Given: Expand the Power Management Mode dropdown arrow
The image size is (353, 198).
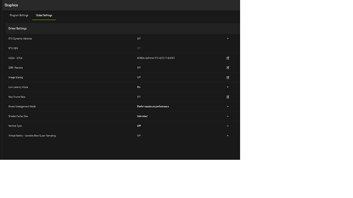Looking at the screenshot, I should point(228,107).
